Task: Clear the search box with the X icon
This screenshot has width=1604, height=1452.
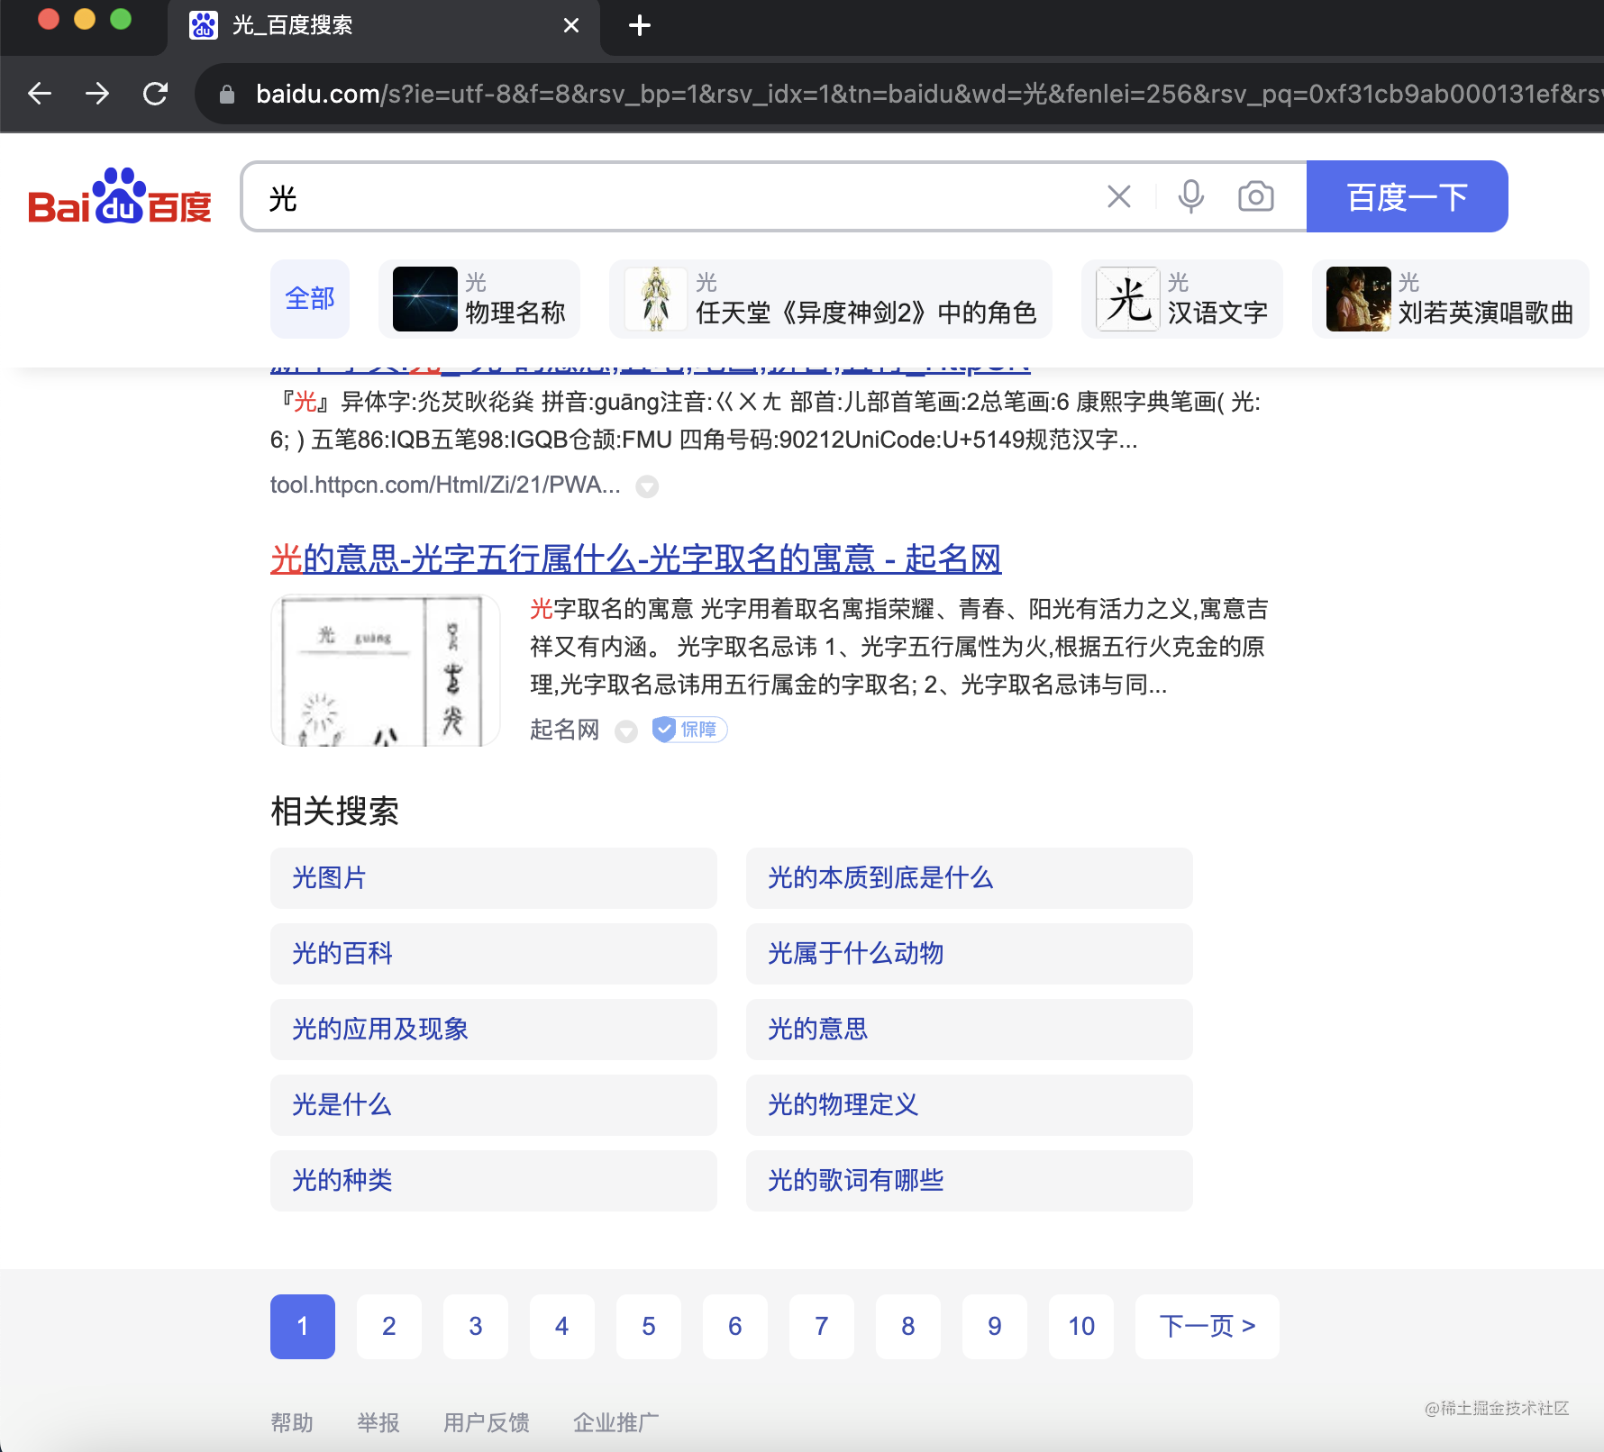Action: click(x=1118, y=195)
